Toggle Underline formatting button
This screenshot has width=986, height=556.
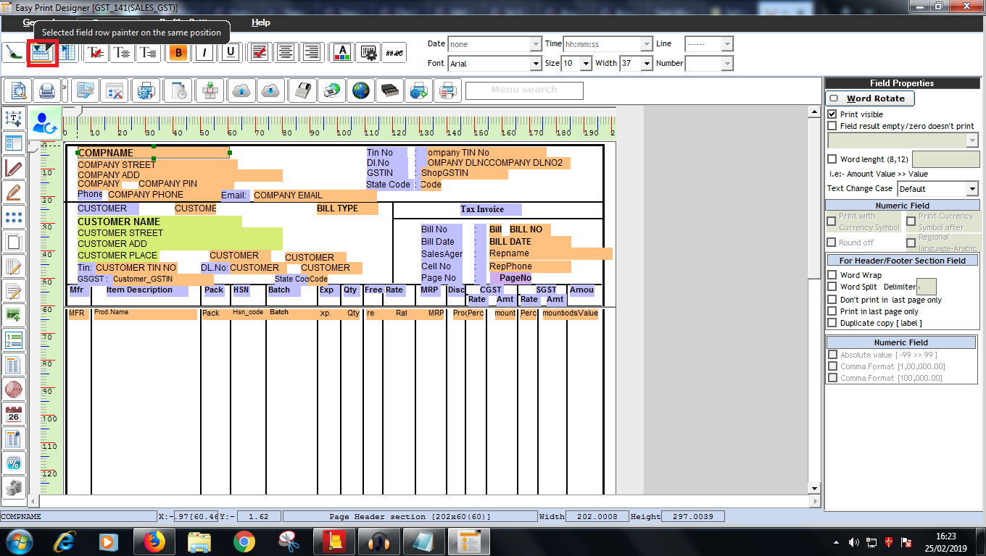point(231,52)
